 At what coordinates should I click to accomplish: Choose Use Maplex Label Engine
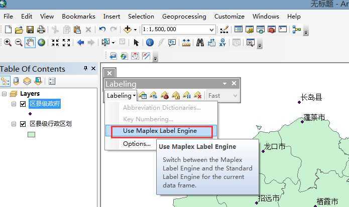(x=161, y=131)
